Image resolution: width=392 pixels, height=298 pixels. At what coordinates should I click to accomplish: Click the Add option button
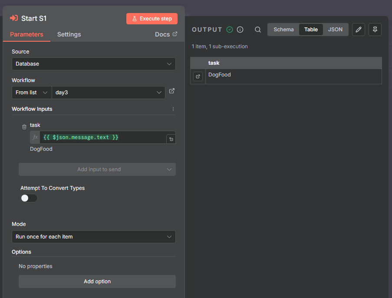(97, 281)
